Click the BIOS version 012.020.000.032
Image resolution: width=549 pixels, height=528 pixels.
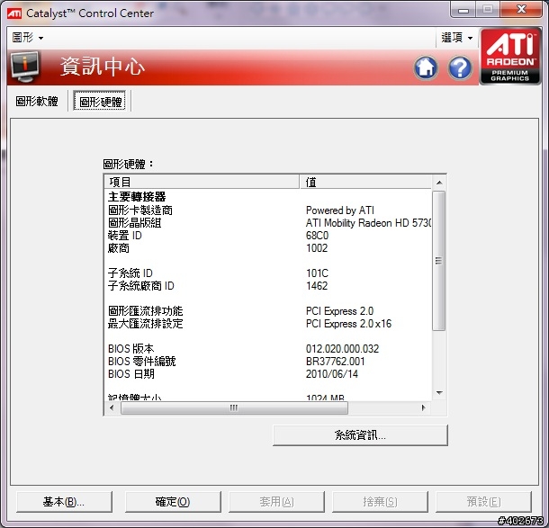(342, 349)
